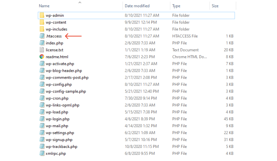Select the readme.html file name

coord(57,56)
